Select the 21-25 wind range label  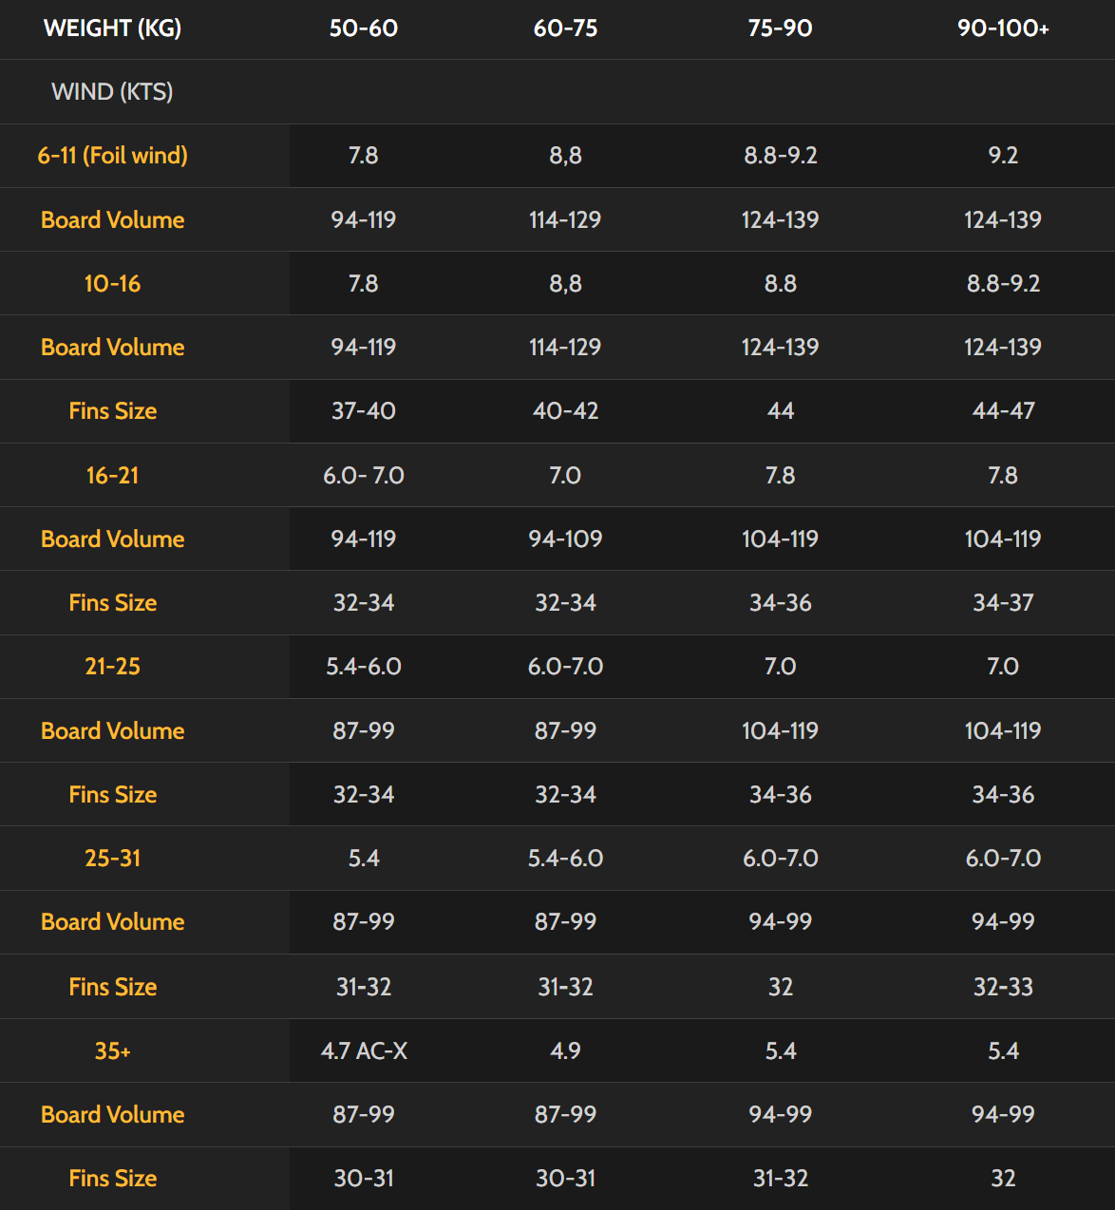click(112, 667)
